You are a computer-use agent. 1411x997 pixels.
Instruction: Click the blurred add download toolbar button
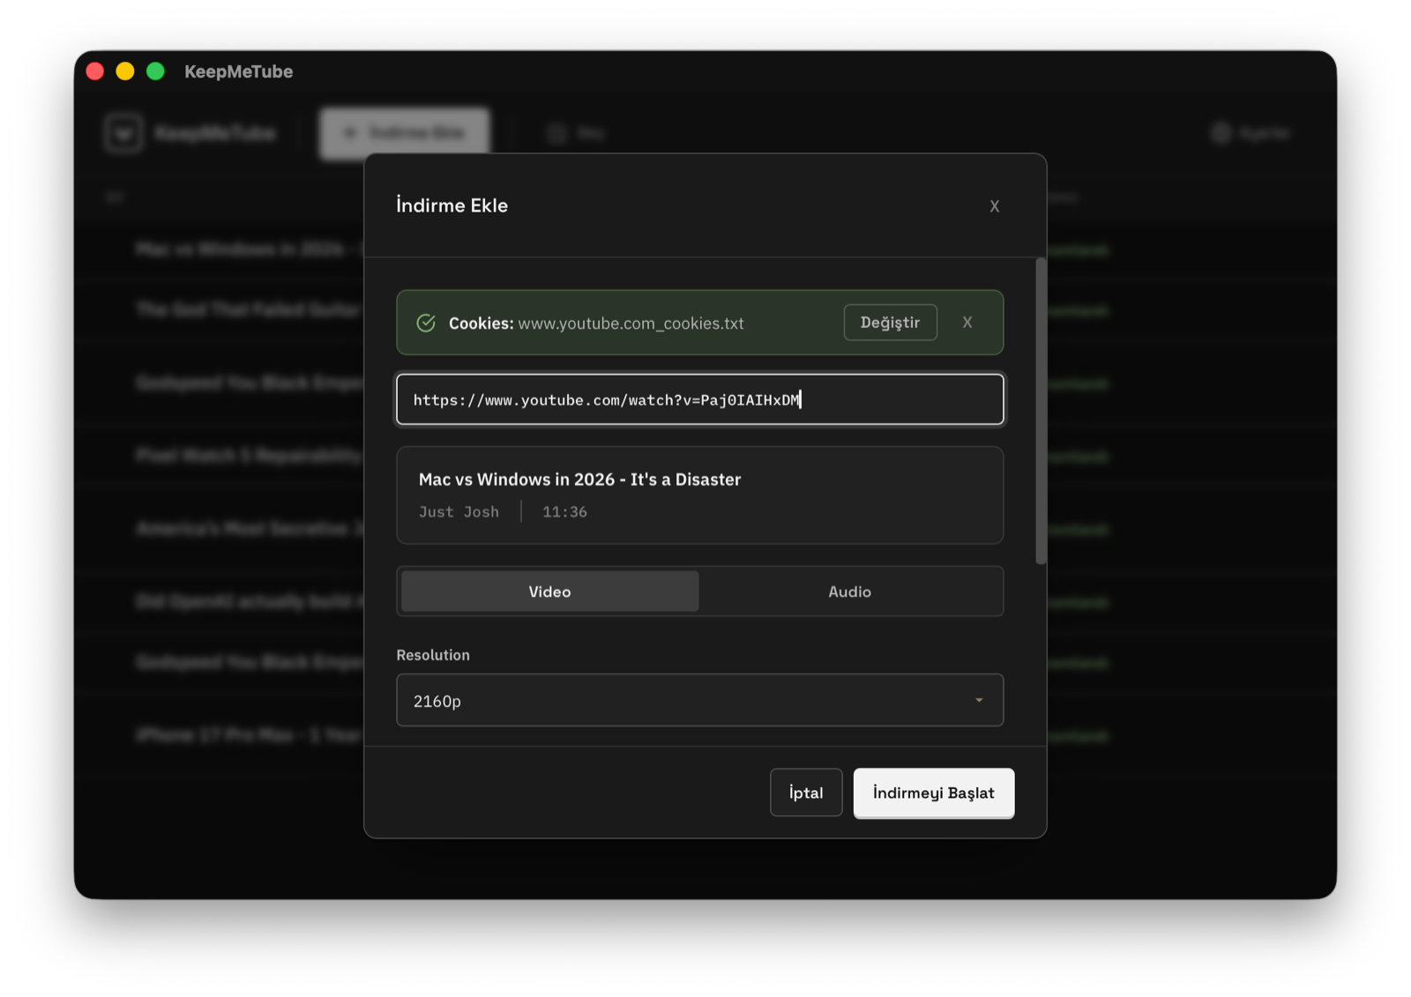404,133
